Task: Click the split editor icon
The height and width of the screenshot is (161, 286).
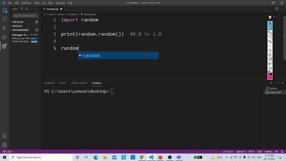Action: pyautogui.click(x=277, y=9)
